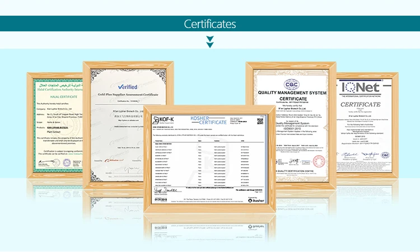
Task: Click the Verified logo text
Action: [128, 87]
